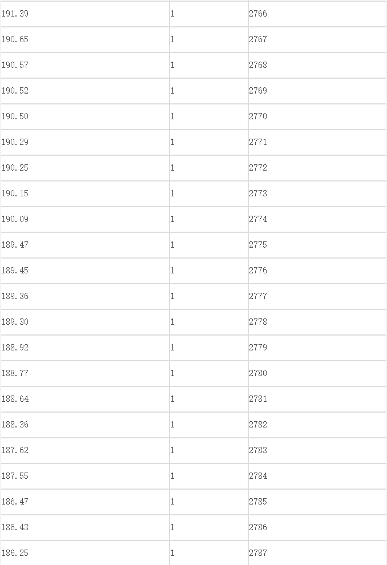387x565 pixels.
Task: Click the score 188.64
Action: (x=15, y=399)
